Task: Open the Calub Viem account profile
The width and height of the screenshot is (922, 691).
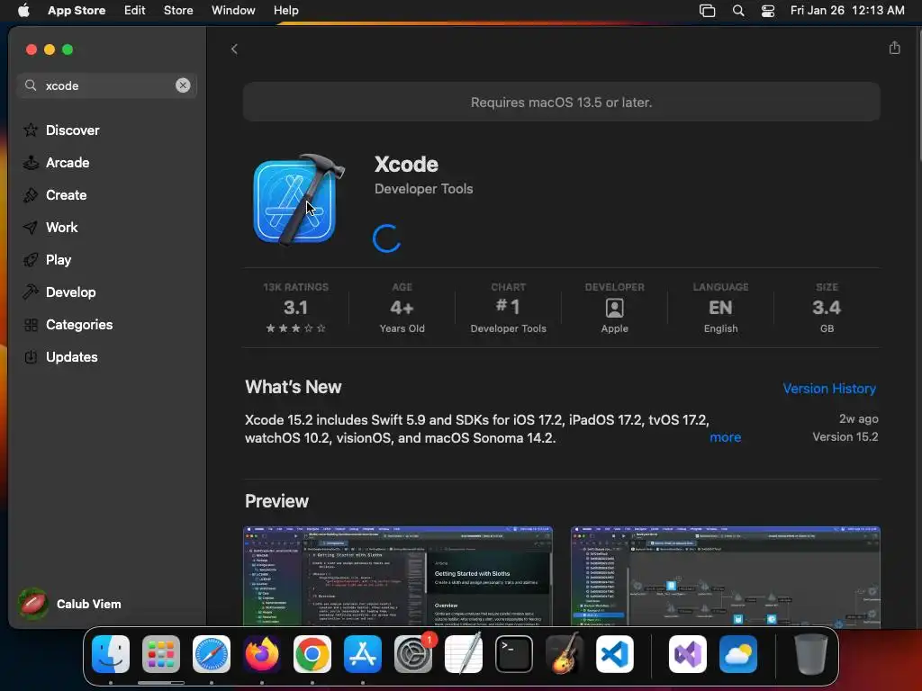Action: tap(69, 604)
